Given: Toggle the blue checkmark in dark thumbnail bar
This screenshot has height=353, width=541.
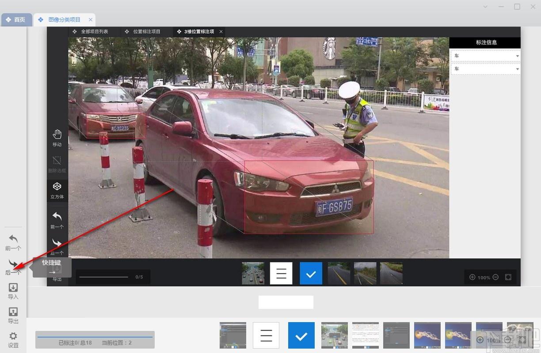Looking at the screenshot, I should coord(311,274).
